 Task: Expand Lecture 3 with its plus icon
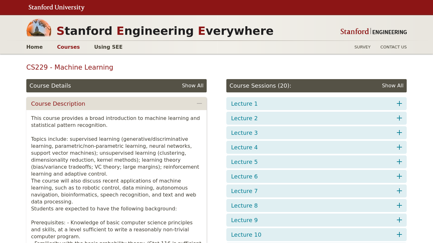click(x=399, y=133)
